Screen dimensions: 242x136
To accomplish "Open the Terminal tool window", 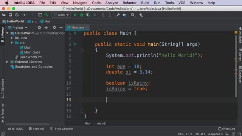I will coord(36,129).
